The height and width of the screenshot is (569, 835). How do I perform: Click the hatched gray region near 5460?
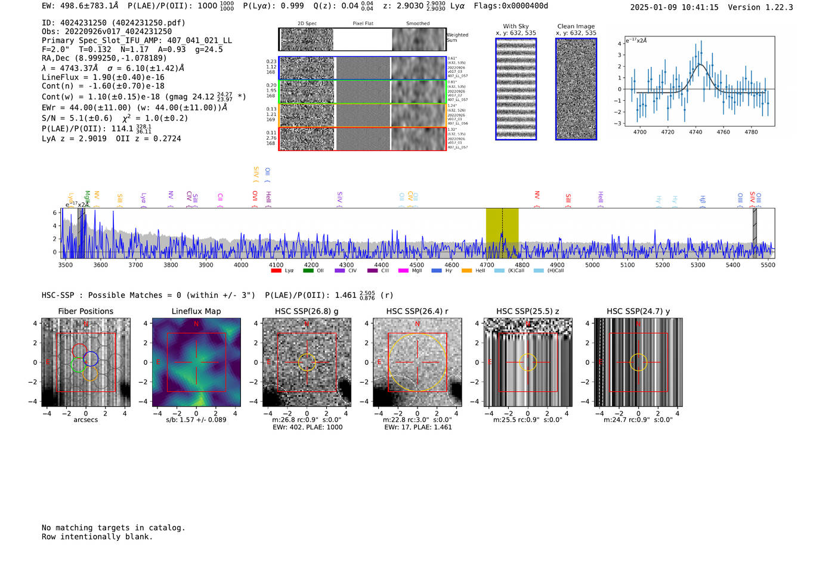pos(754,233)
